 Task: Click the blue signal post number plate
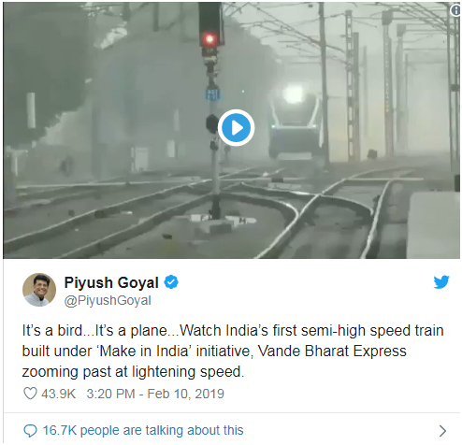[213, 94]
